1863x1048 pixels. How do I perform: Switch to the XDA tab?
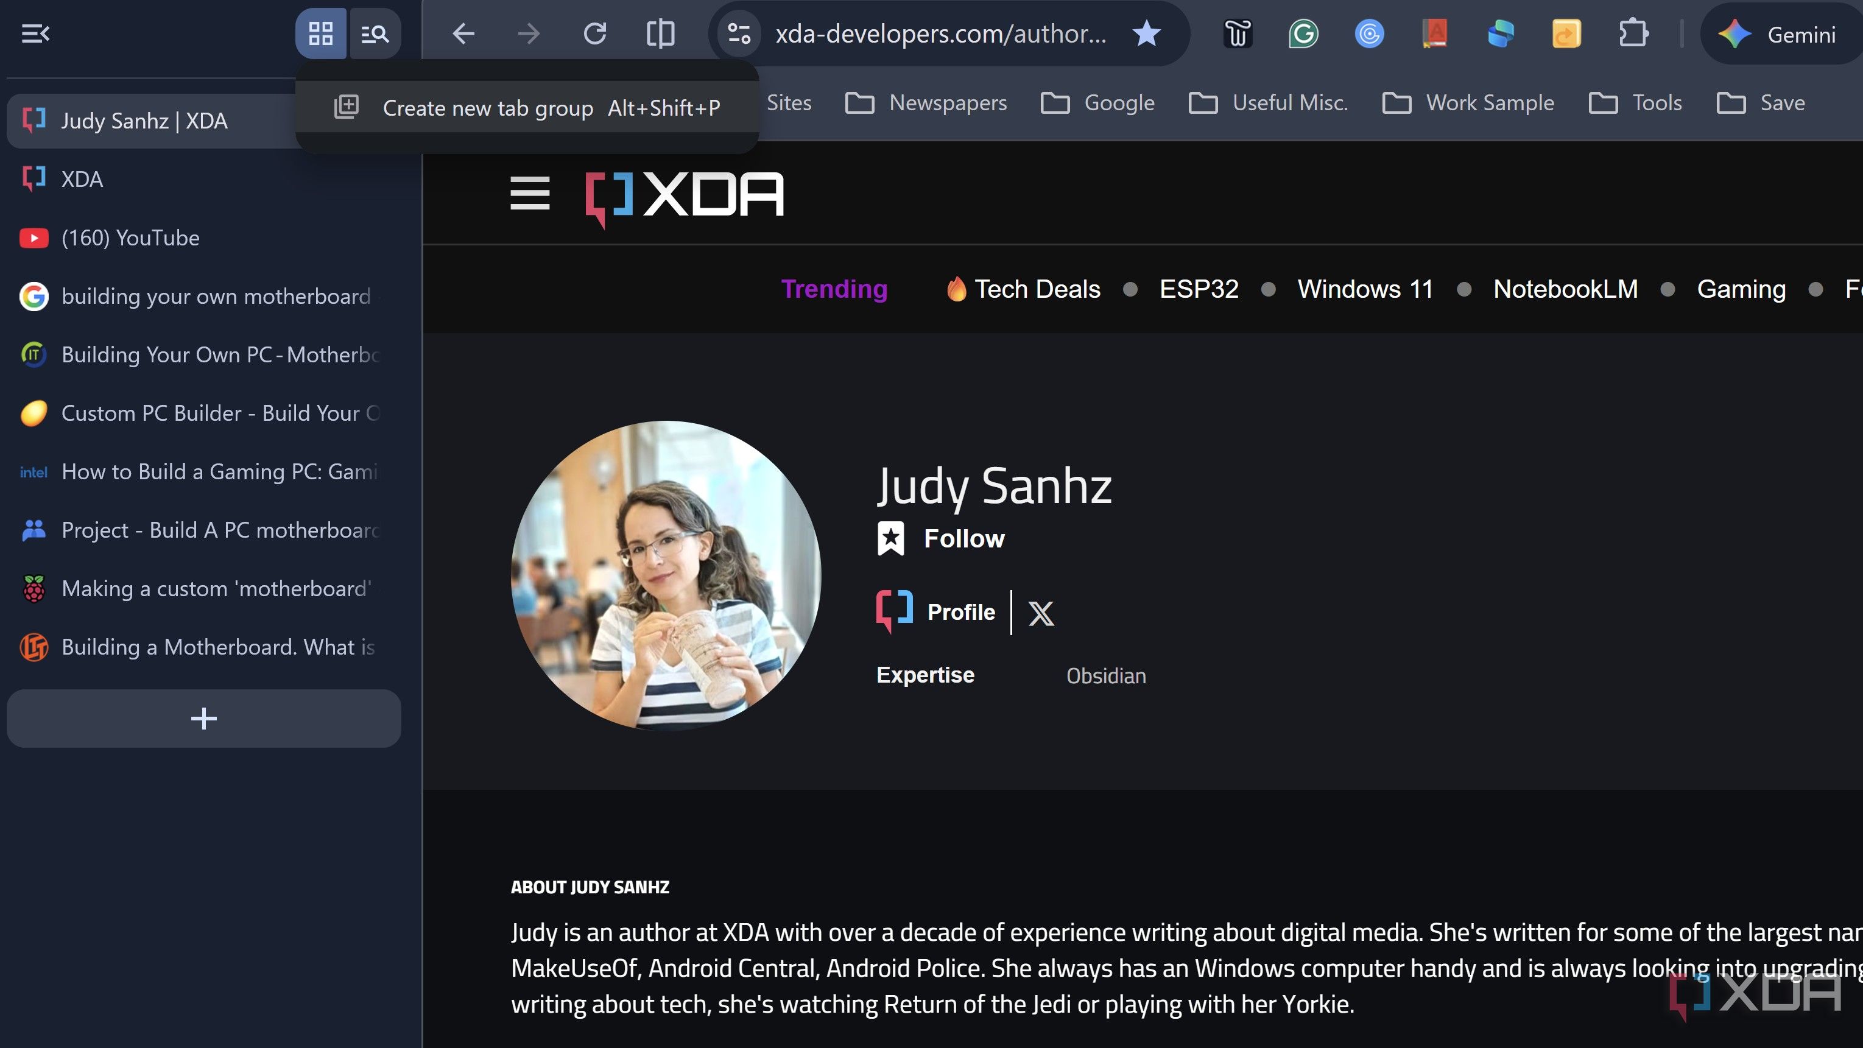pyautogui.click(x=204, y=178)
